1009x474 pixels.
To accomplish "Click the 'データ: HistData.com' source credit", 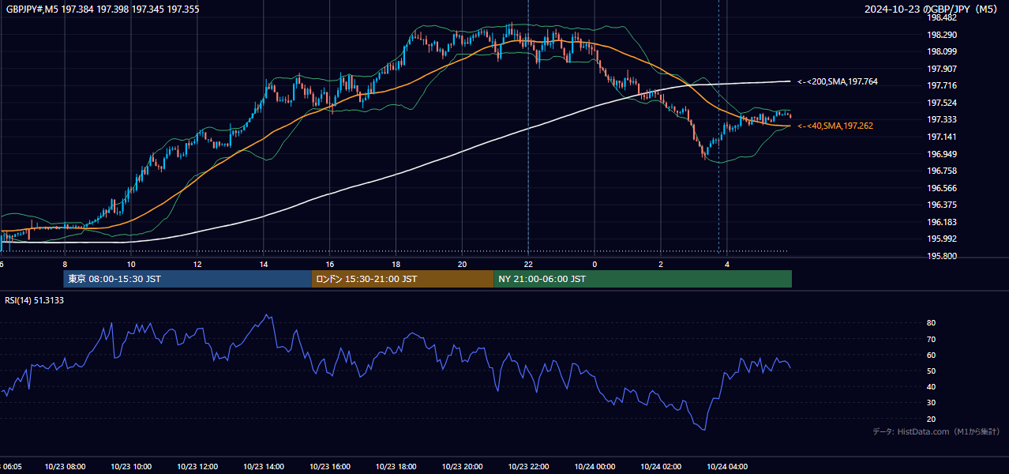I will click(936, 431).
